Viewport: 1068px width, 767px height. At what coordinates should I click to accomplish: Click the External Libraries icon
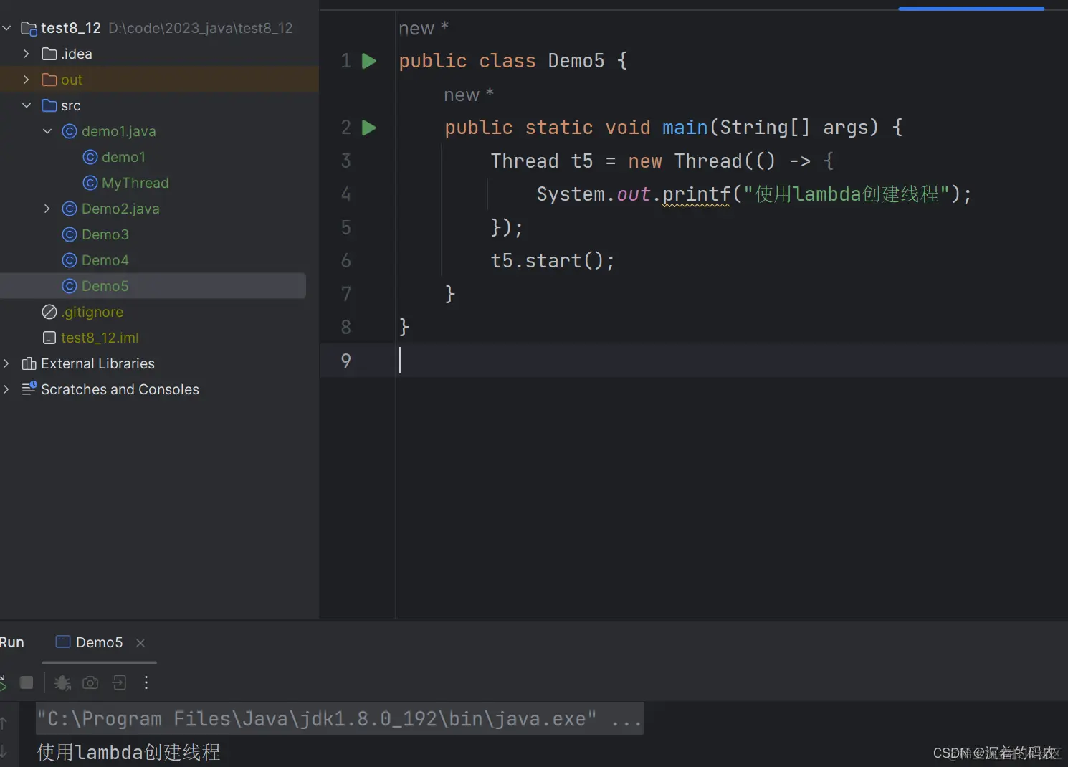(29, 363)
